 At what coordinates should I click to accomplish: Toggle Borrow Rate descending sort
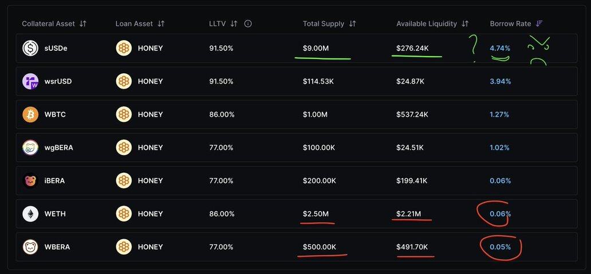point(539,24)
